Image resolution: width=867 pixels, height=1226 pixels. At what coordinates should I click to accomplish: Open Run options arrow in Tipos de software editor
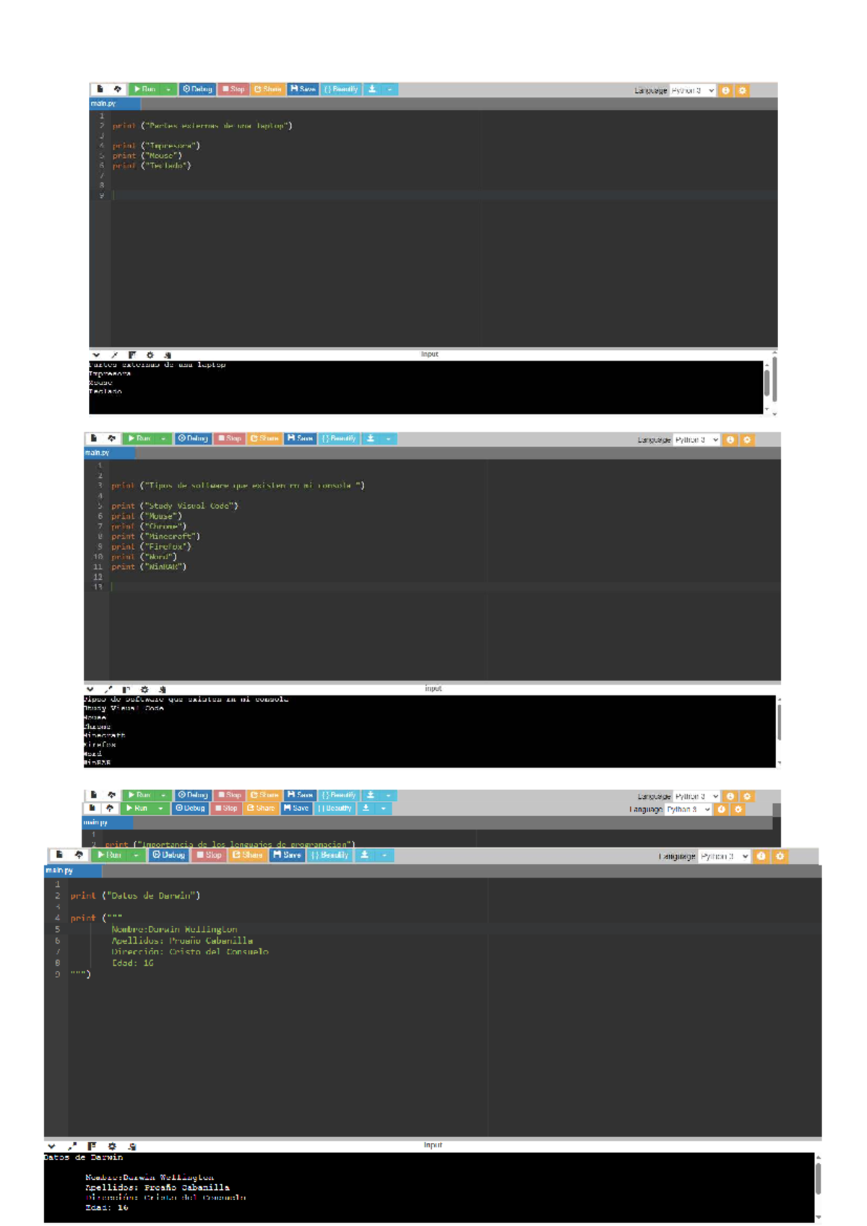(164, 438)
